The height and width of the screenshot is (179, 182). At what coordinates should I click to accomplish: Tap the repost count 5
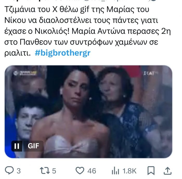[x=54, y=171]
